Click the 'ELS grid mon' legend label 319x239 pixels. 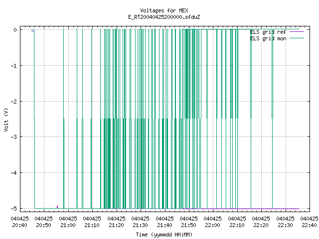click(268, 38)
